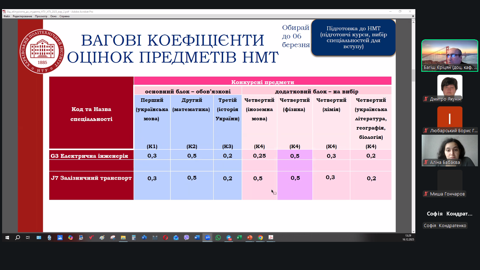Open Copilot from the taskbar
The image size is (480, 270).
tap(70, 238)
